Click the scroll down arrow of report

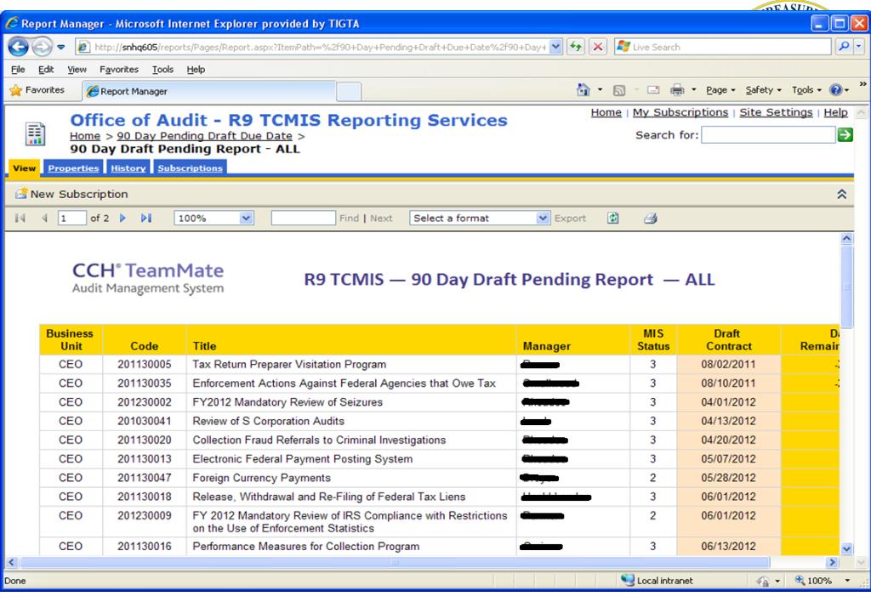(846, 548)
